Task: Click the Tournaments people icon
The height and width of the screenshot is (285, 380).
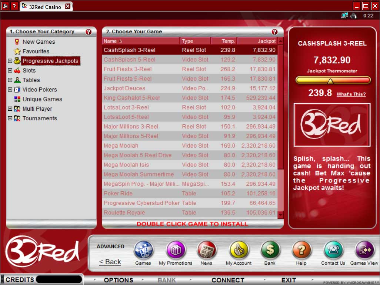Action: [x=17, y=118]
